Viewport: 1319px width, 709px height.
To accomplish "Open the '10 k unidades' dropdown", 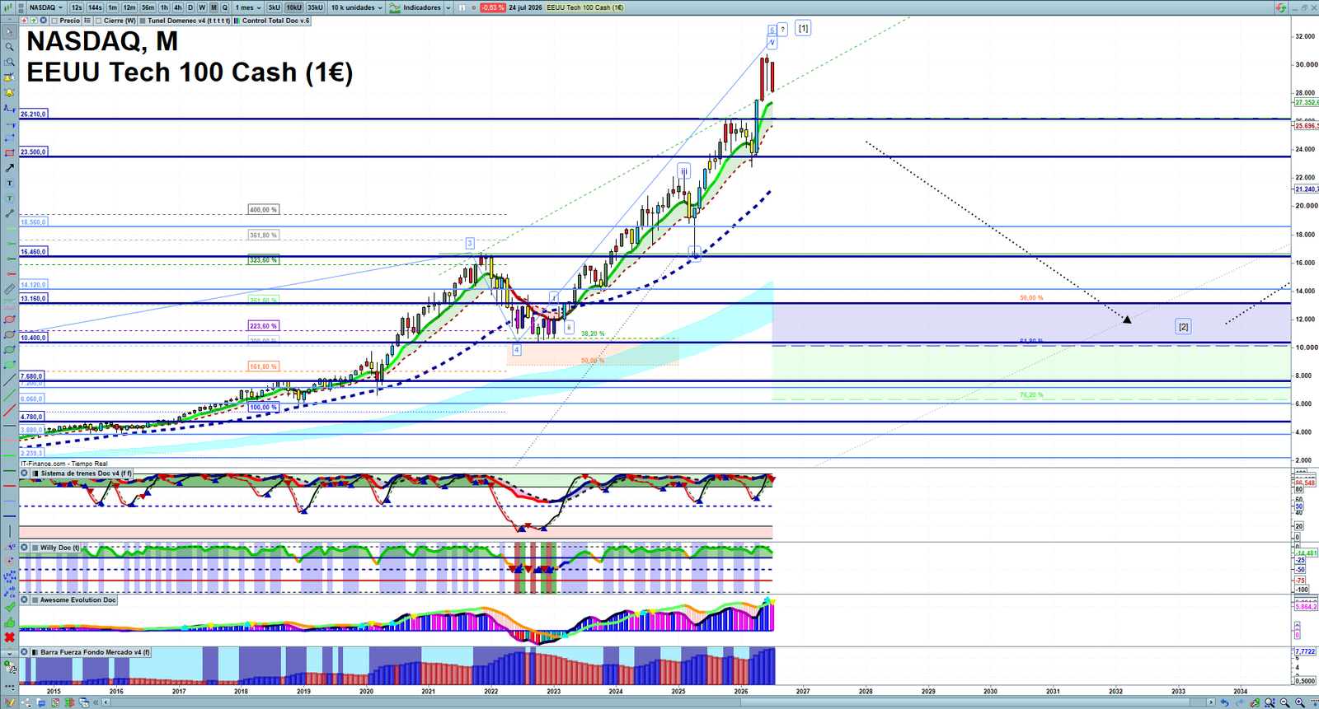I will 357,7.
